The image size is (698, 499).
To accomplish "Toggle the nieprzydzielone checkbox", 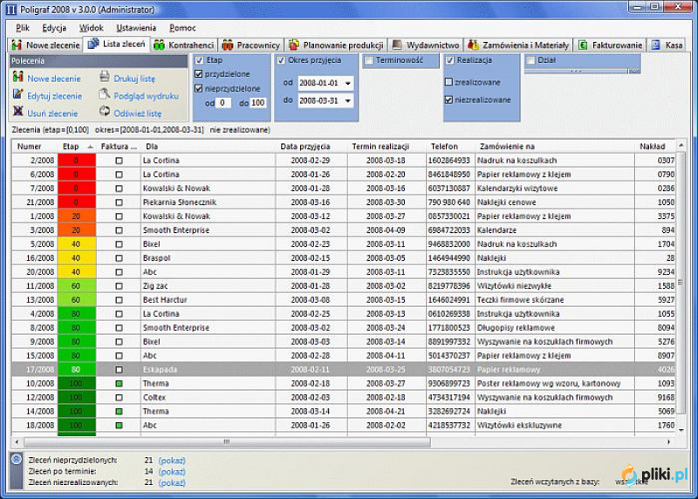I will [199, 89].
